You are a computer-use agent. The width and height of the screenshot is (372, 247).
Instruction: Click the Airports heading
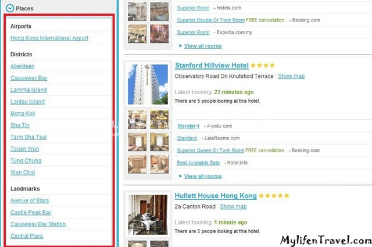tap(21, 26)
